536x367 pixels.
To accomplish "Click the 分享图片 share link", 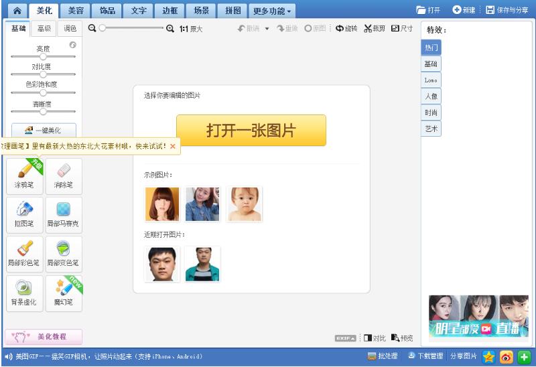I will pos(463,356).
